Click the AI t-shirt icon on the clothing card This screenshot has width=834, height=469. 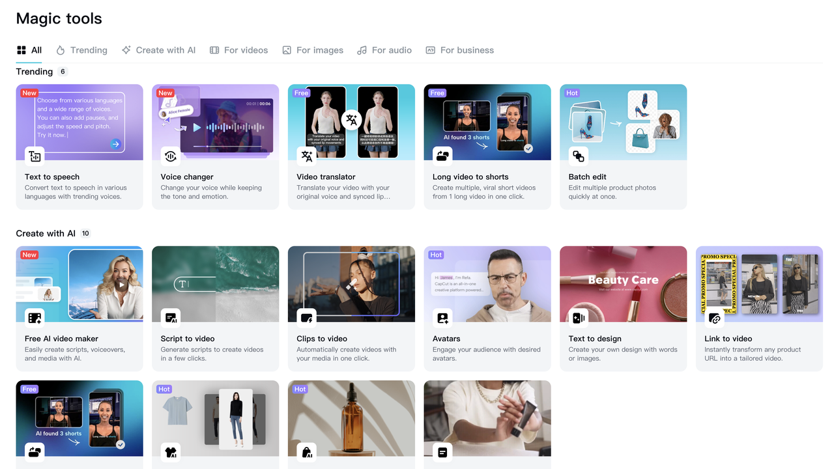(x=171, y=452)
